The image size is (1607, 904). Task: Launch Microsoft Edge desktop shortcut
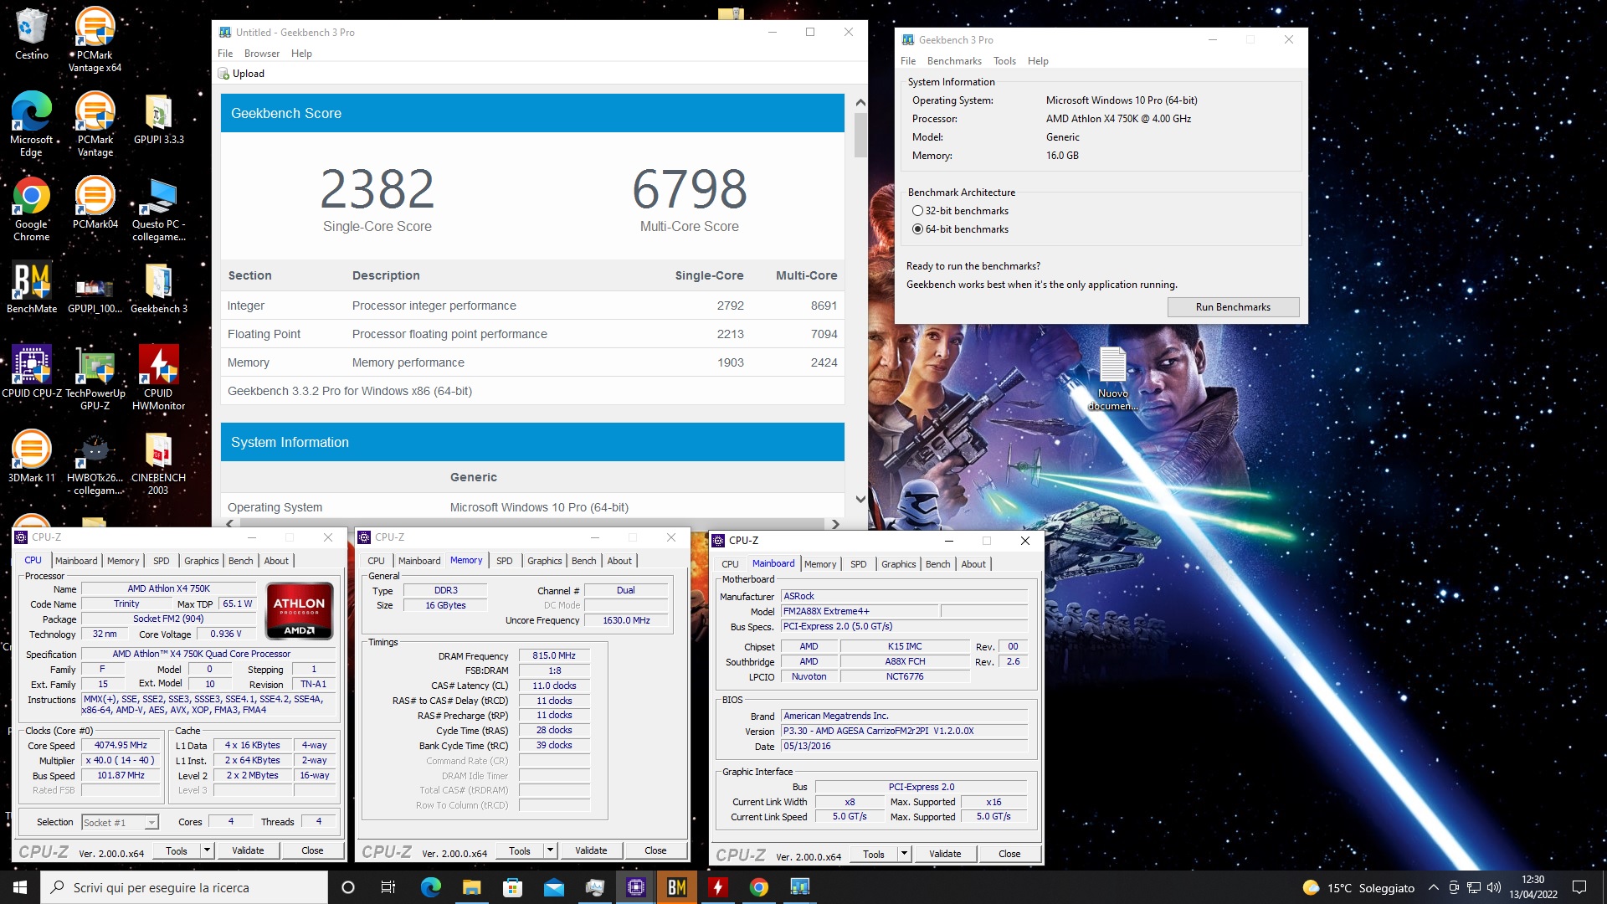pos(32,124)
